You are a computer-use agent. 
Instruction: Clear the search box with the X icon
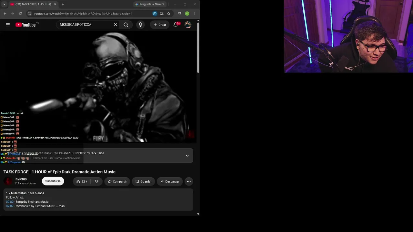tap(116, 25)
